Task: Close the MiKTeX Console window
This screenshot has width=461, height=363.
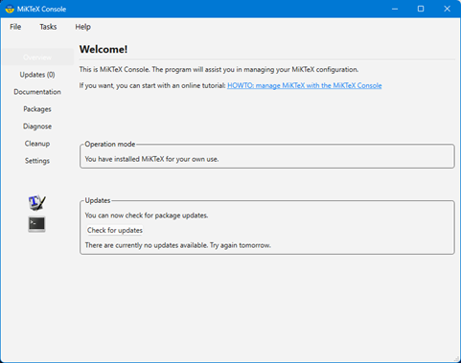Action: coord(447,9)
